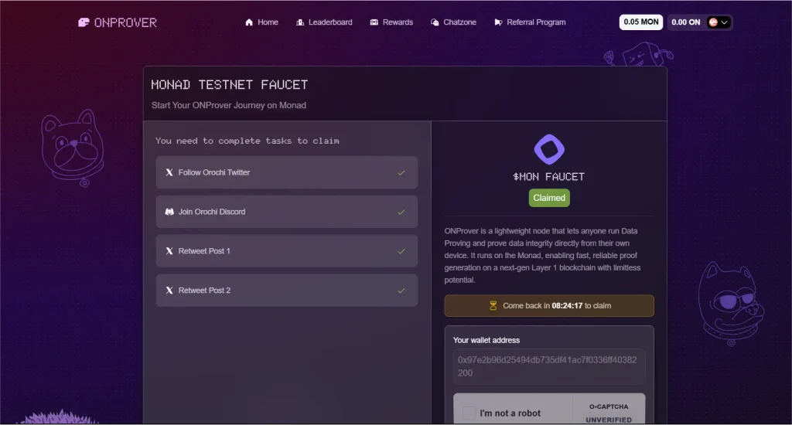Click the Your wallet address label
Screen dimensions: 792x425
486,340
